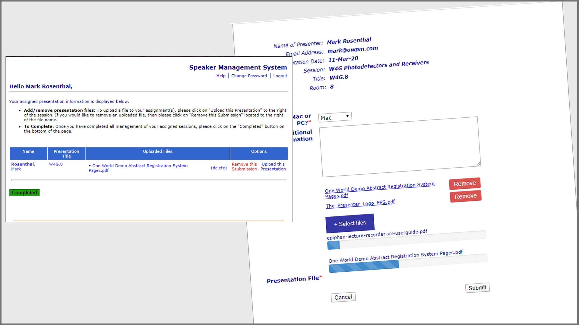Expand the Mac or PC dropdown

pos(335,117)
